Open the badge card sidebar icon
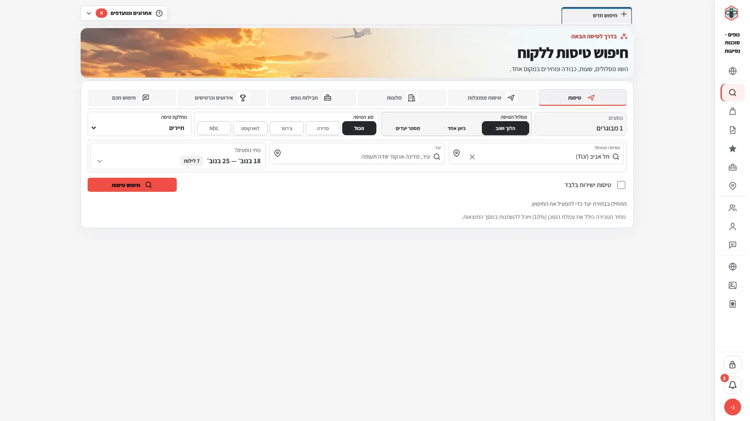The width and height of the screenshot is (750, 421). click(x=733, y=304)
